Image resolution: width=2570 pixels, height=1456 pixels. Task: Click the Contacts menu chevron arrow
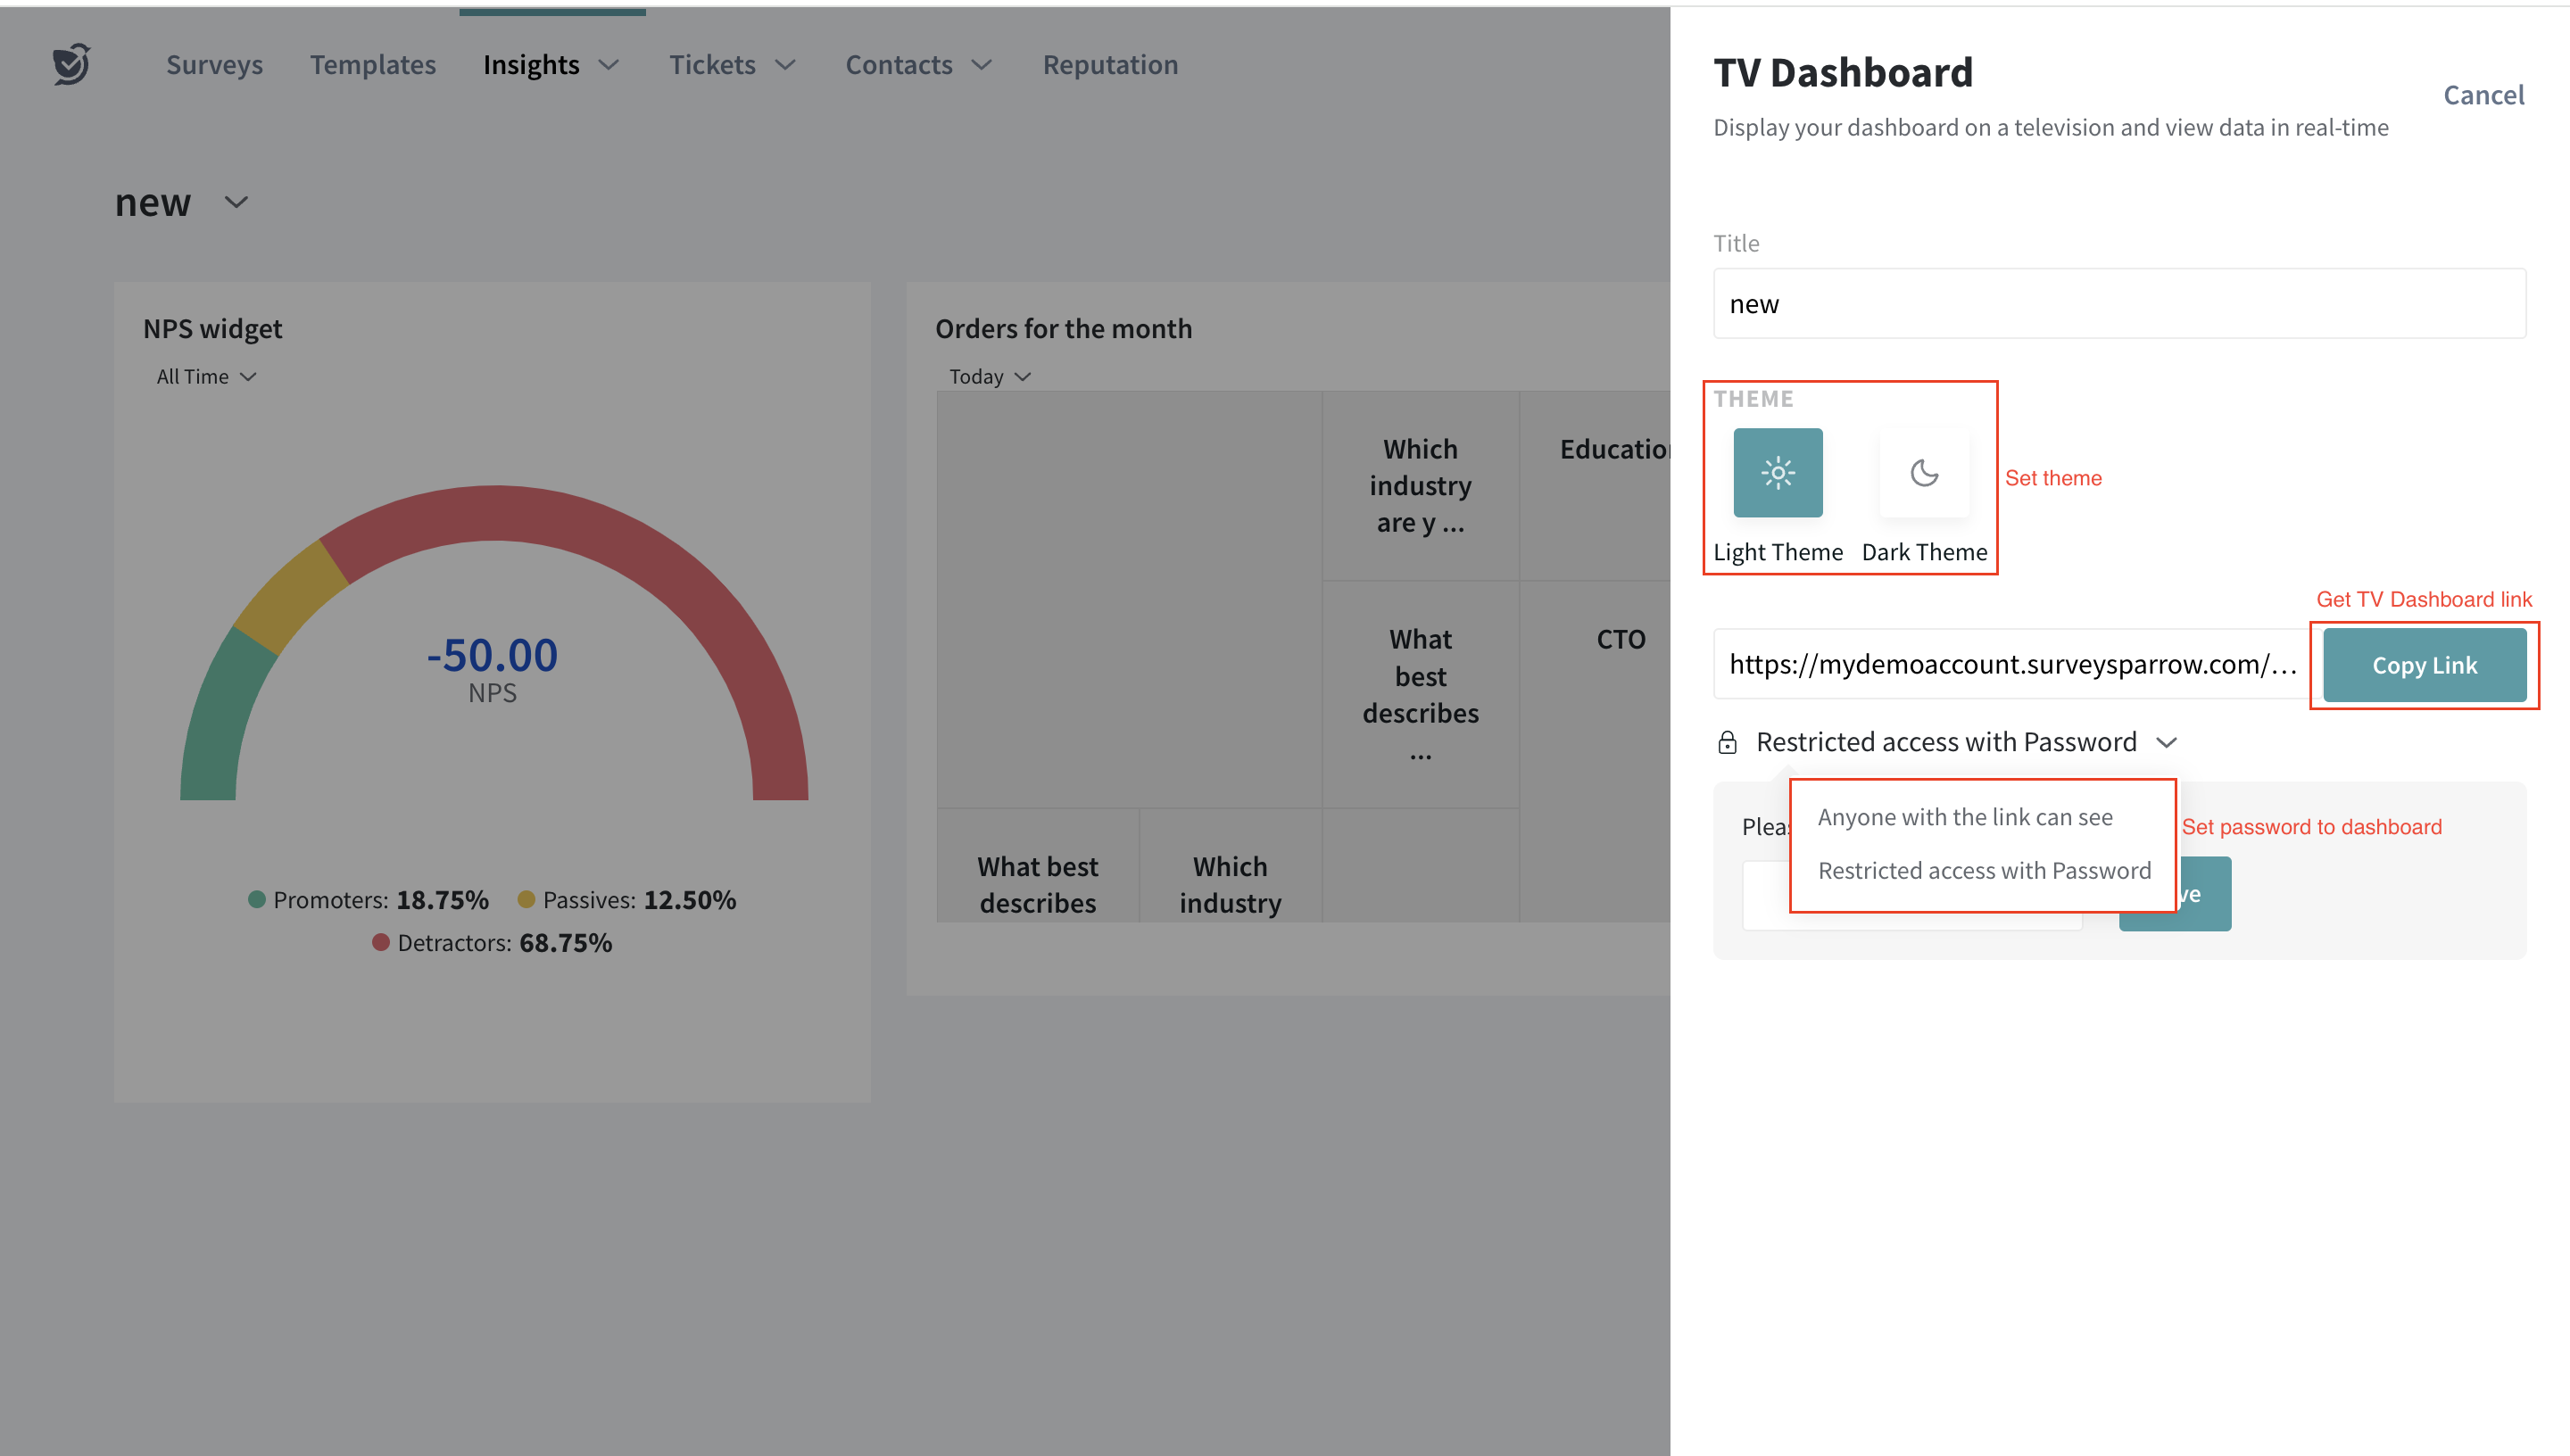tap(982, 65)
